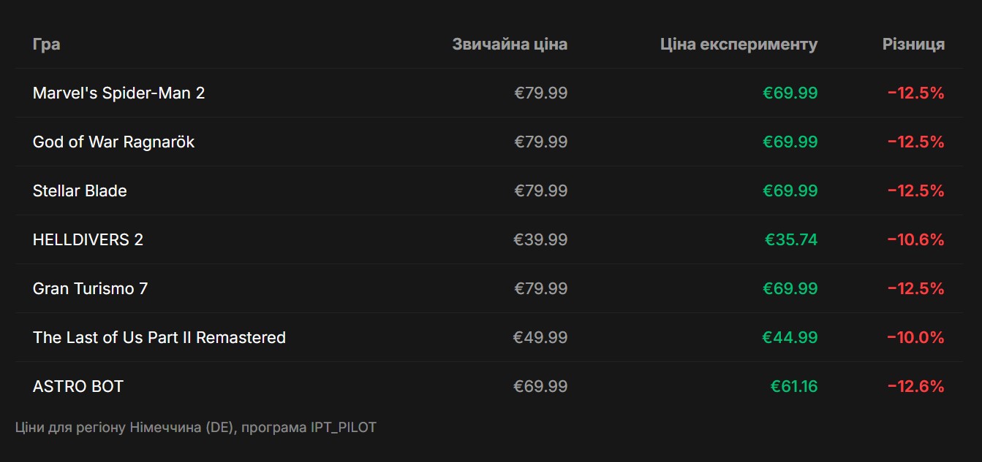Click the "Гра" column header

pyautogui.click(x=46, y=45)
